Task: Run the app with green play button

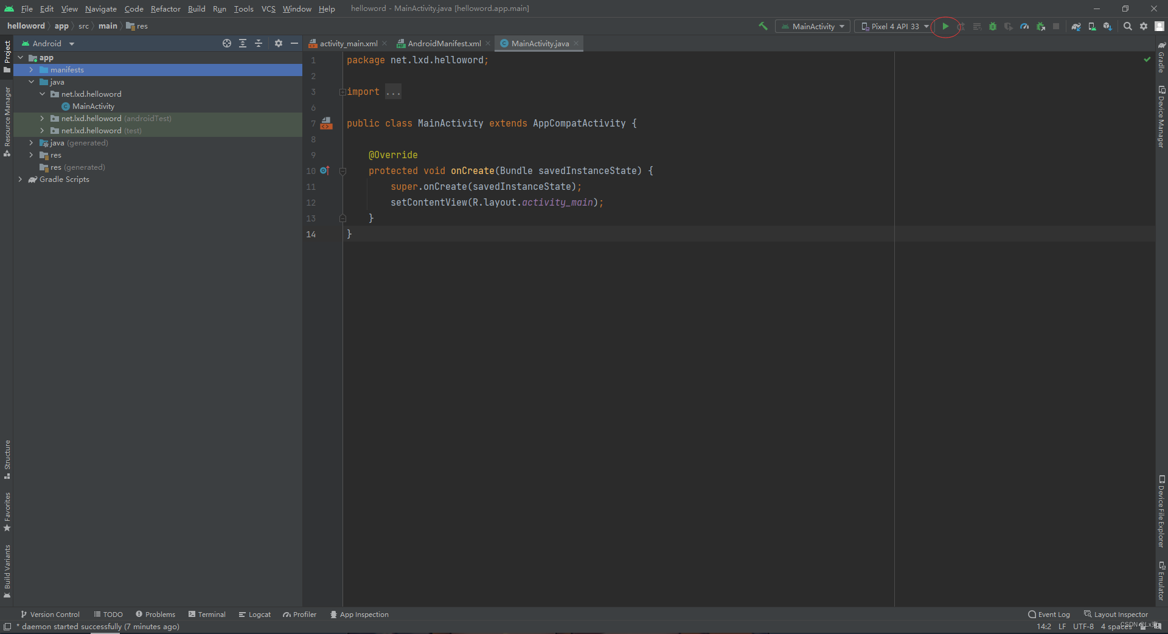Action: point(945,26)
